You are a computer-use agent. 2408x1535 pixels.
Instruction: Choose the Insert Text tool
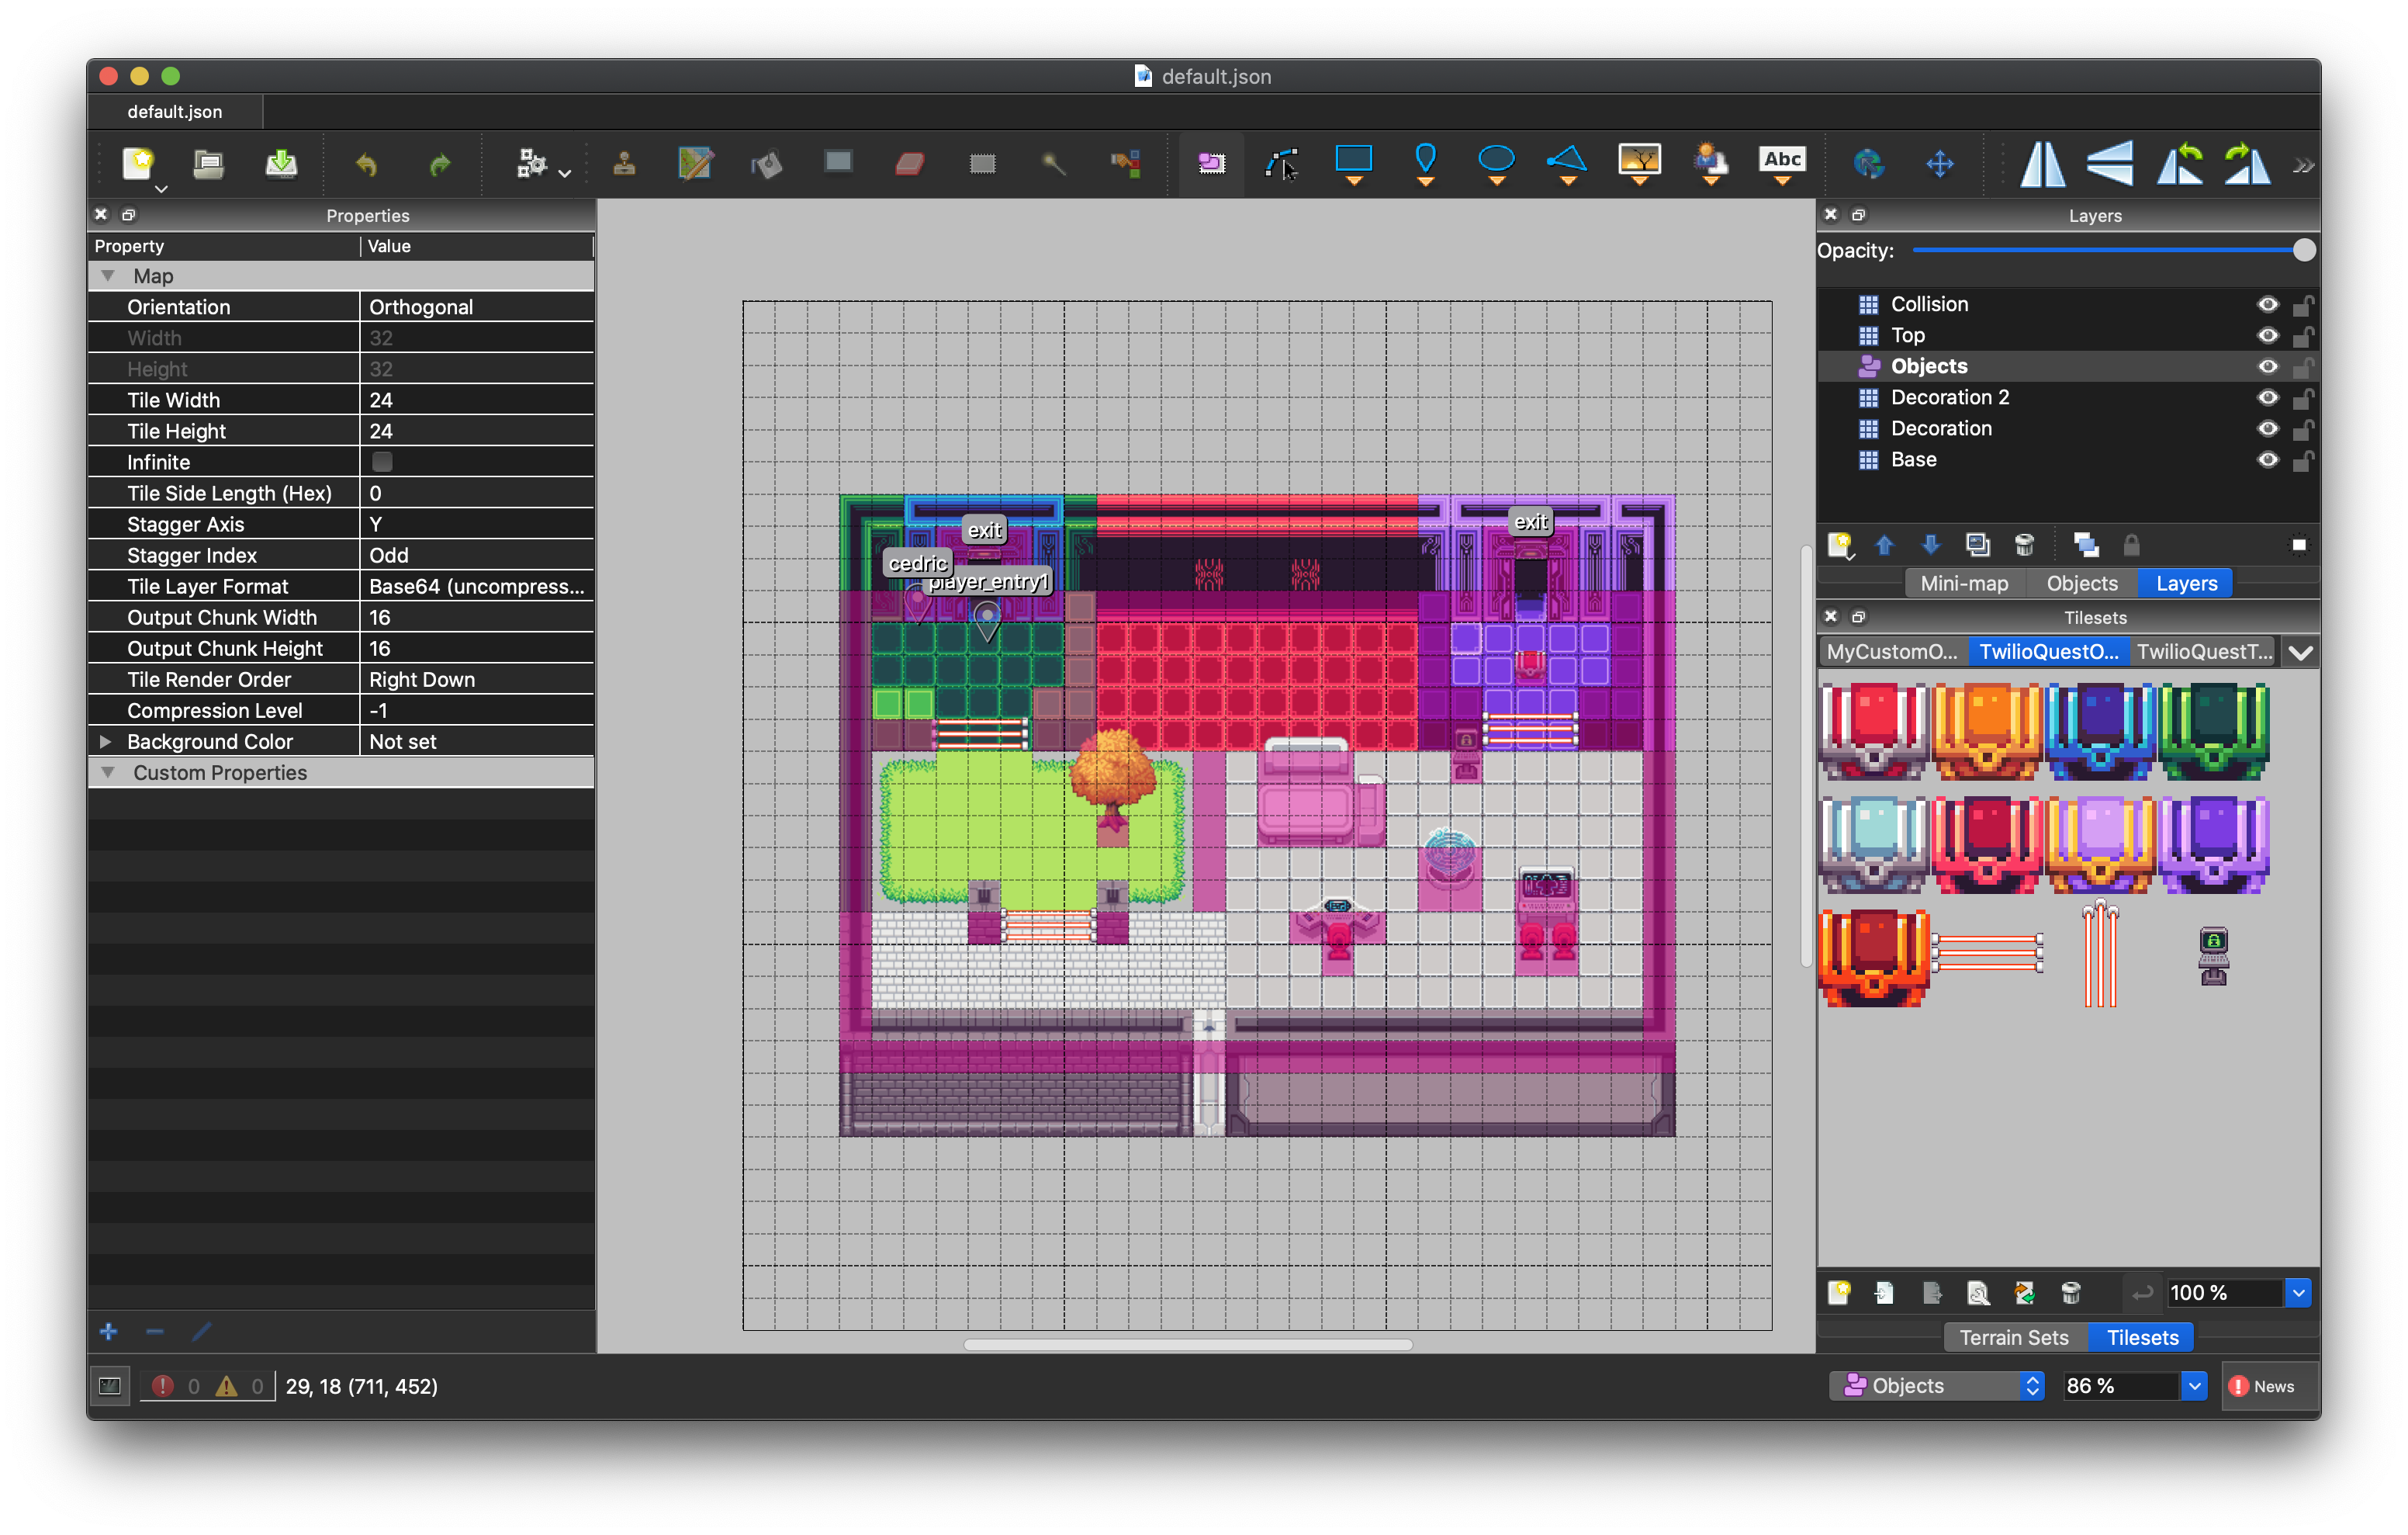(x=1782, y=163)
